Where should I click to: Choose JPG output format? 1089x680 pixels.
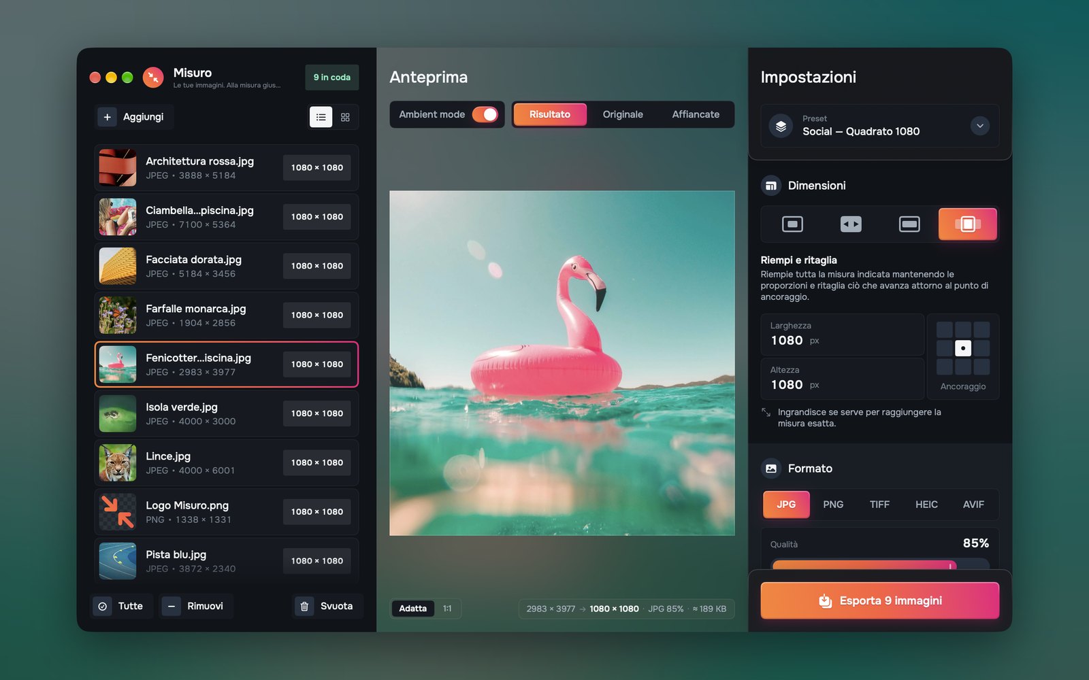pyautogui.click(x=786, y=505)
